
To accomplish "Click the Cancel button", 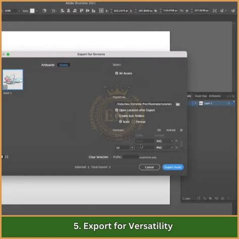I will click(149, 167).
